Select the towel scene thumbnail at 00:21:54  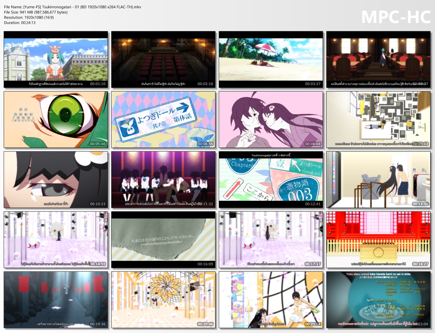point(271,300)
